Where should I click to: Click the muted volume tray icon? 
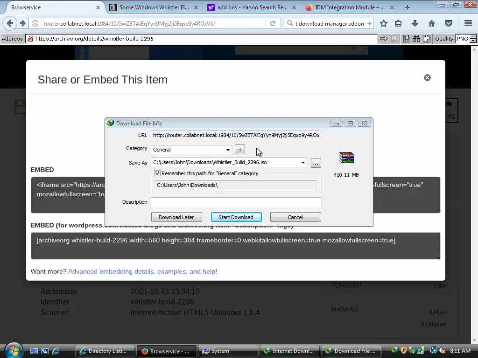[443, 351]
